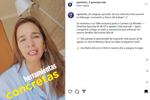This screenshot has width=150, height=100.
Task: Like the third comment
Action: pyautogui.click(x=147, y=82)
